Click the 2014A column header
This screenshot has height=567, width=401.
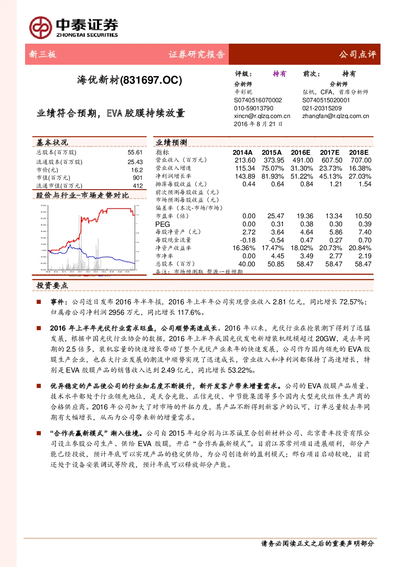pyautogui.click(x=243, y=152)
